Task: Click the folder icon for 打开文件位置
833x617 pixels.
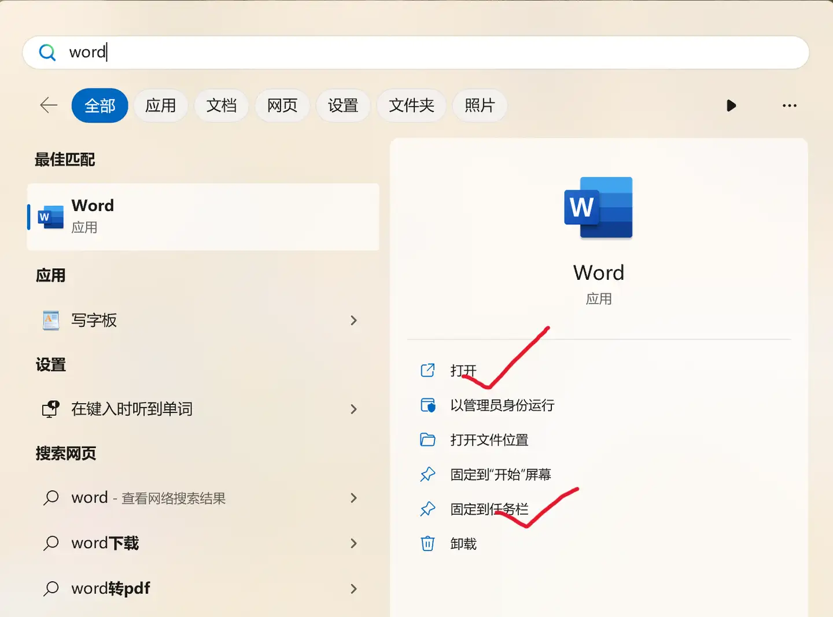Action: (x=427, y=439)
